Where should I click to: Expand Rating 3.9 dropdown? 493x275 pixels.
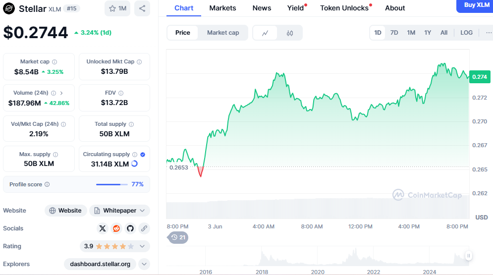click(x=142, y=246)
